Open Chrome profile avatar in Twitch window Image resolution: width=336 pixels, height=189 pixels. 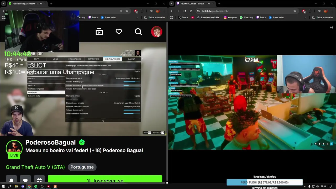point(325,11)
